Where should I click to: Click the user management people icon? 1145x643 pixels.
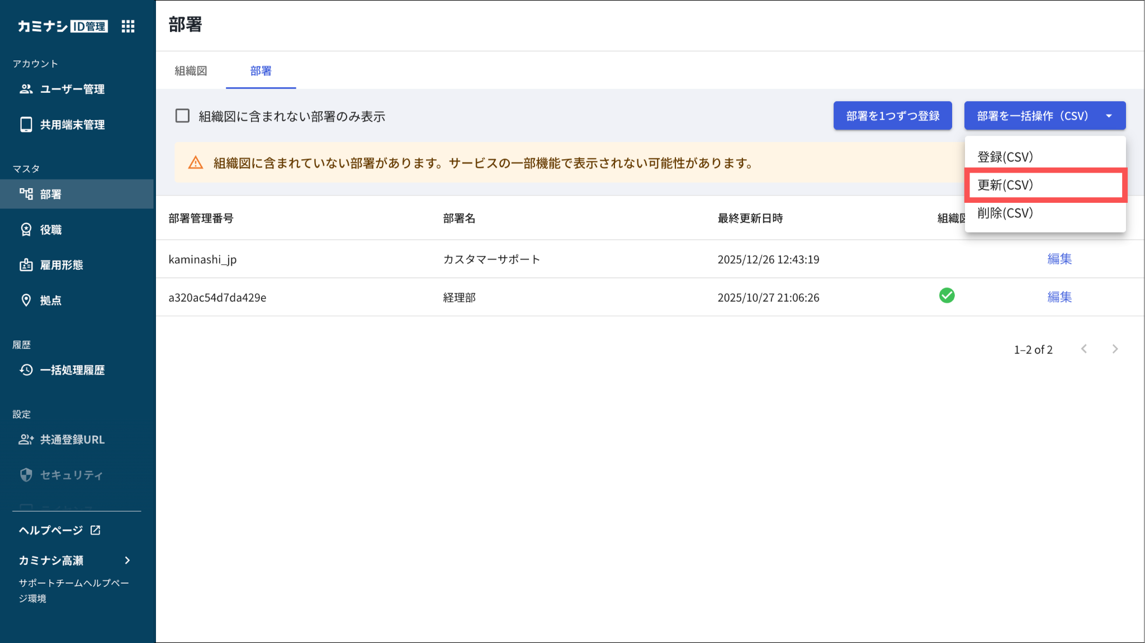(26, 89)
